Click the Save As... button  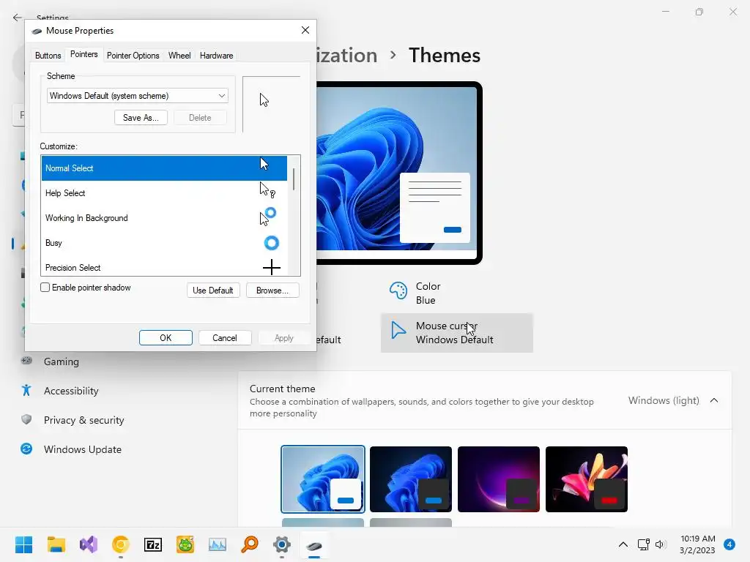pos(141,118)
